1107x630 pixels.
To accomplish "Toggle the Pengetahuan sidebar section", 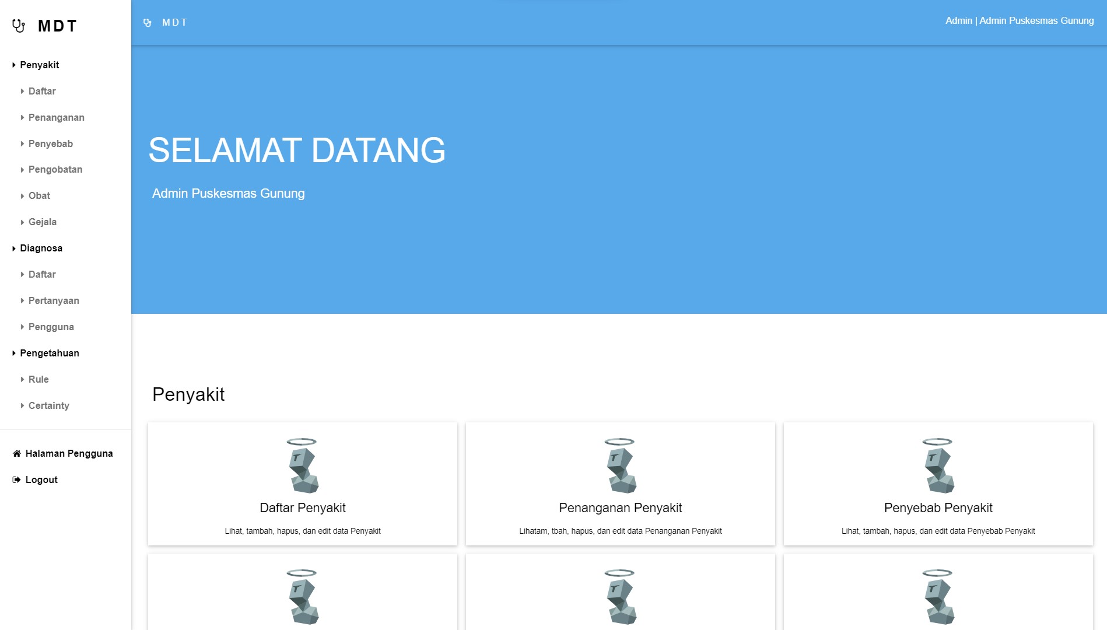I will (x=49, y=353).
